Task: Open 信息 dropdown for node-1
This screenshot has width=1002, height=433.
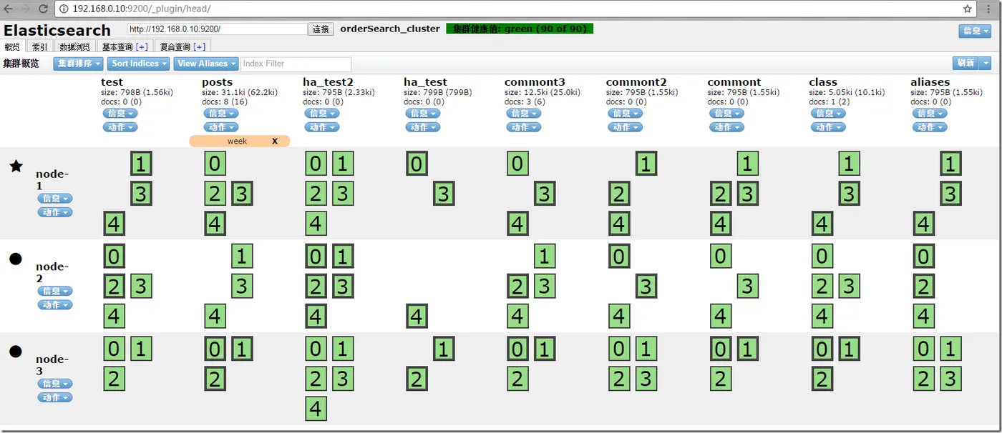Action: click(55, 199)
